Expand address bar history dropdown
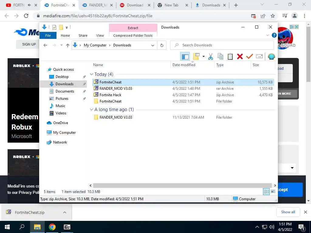Viewport: 311px width, 233px height. click(x=153, y=46)
